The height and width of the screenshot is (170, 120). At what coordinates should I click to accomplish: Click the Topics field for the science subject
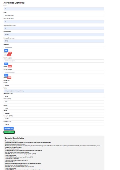click(x=54, y=91)
